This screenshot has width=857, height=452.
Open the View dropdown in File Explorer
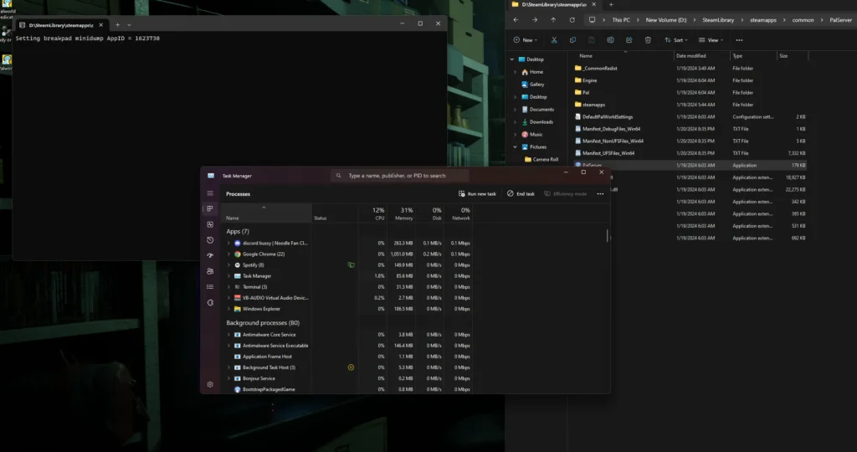(x=711, y=39)
